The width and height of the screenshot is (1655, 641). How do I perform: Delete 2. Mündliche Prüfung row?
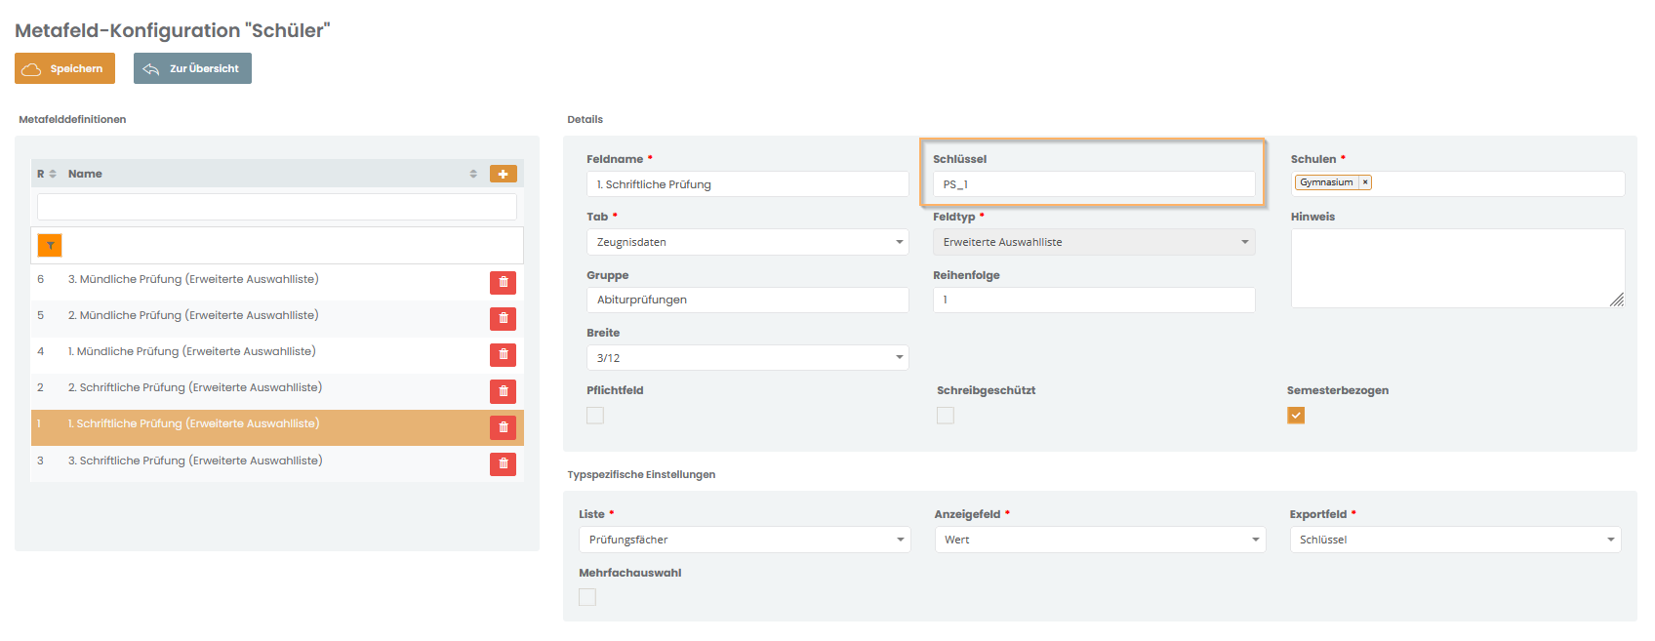503,318
